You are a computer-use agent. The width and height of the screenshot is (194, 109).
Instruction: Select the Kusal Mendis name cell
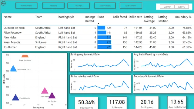coord(12,42)
